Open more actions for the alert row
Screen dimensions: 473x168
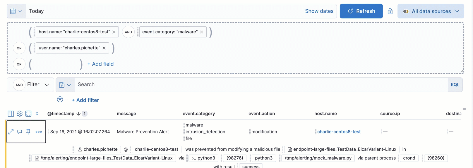coord(39,132)
